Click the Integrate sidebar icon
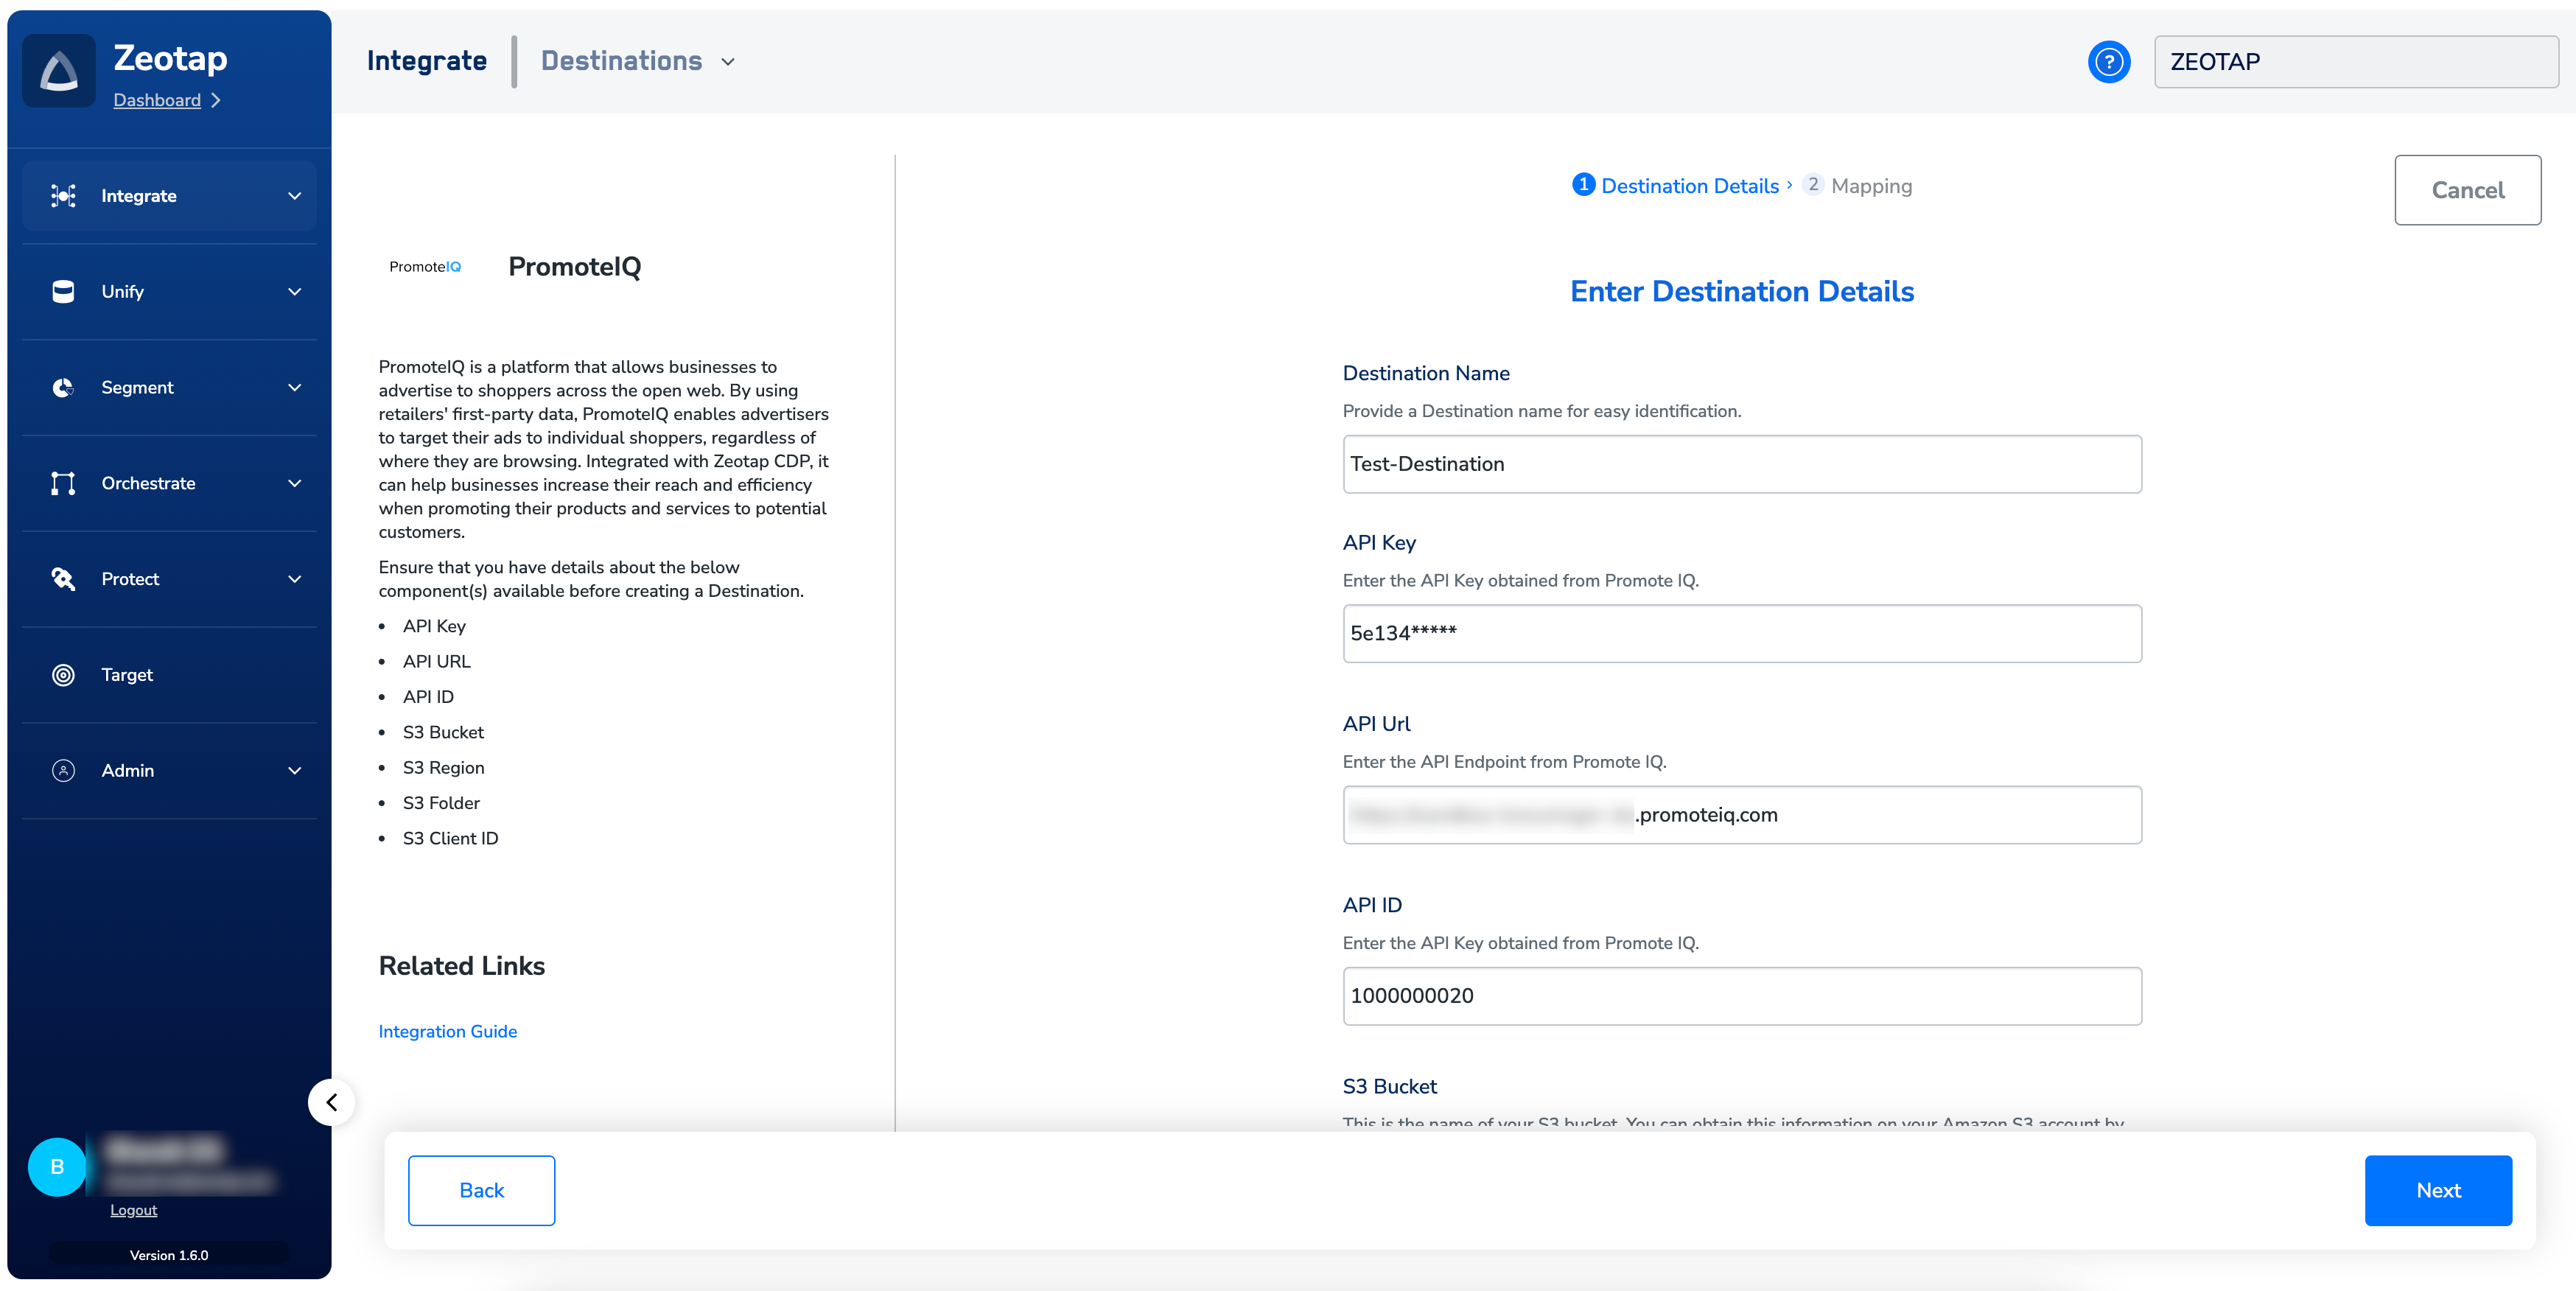Viewport: 2576px width, 1291px height. [x=63, y=196]
